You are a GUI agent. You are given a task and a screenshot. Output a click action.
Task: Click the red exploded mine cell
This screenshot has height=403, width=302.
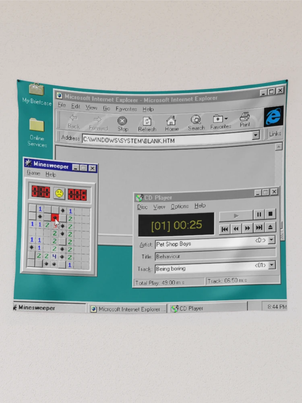[x=55, y=218]
